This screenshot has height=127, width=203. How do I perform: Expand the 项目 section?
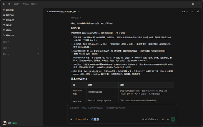[6, 48]
